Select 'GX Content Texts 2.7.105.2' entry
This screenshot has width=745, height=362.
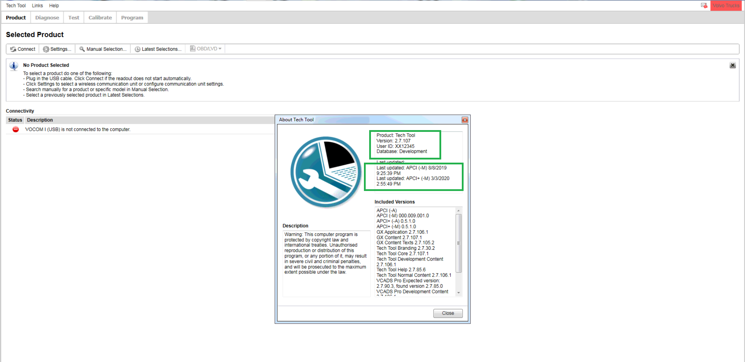405,243
